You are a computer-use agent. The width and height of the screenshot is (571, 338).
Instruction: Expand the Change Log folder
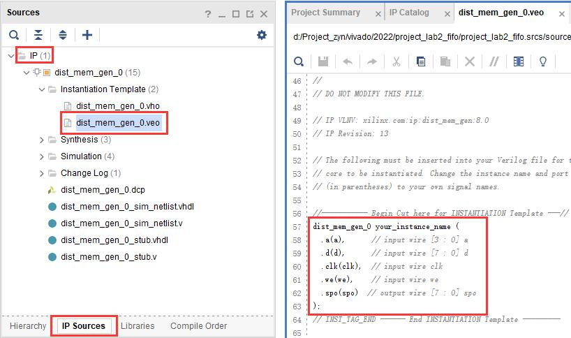tap(43, 173)
